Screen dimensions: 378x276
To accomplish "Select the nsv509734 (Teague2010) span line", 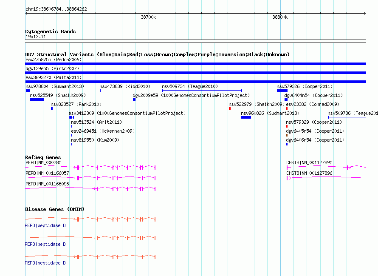I will pyautogui.click(x=202, y=91).
